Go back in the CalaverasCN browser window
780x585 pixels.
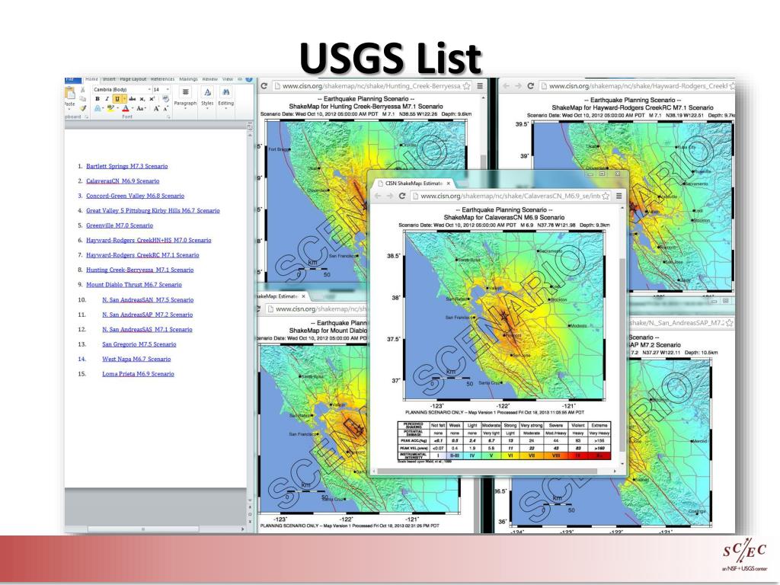pos(378,196)
